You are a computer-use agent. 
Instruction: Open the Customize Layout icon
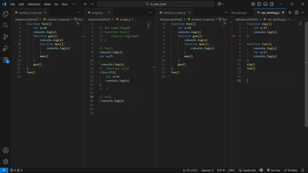pyautogui.click(x=253, y=4)
